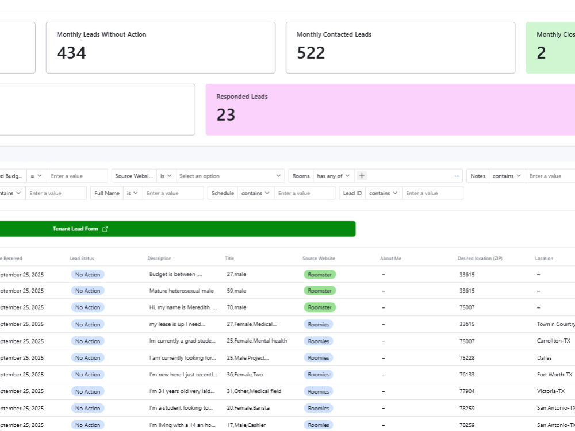
Task: Click the Lead ID filter value field
Action: coord(432,193)
